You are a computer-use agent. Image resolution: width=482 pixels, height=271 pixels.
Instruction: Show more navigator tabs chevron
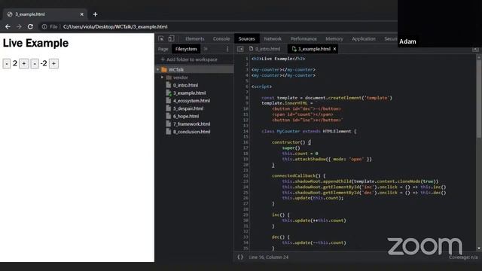[x=206, y=49]
